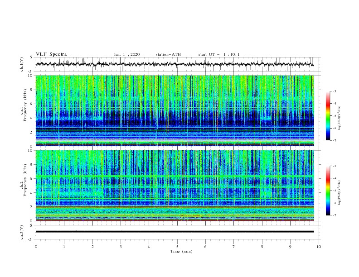
Task: Click the ch.2 spectrogram color scale bar
Action: [328, 191]
